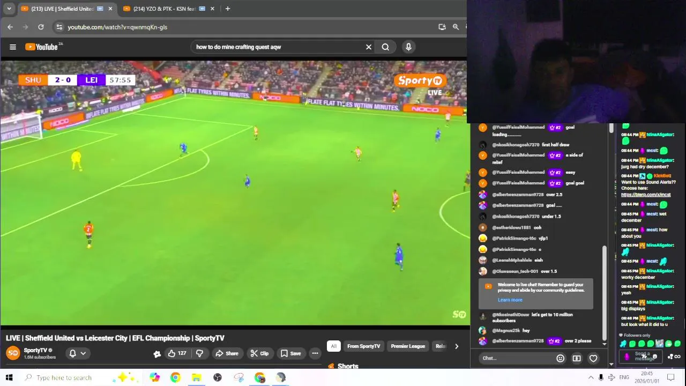The width and height of the screenshot is (686, 386).
Task: Select the From SportyTV chip
Action: point(363,346)
